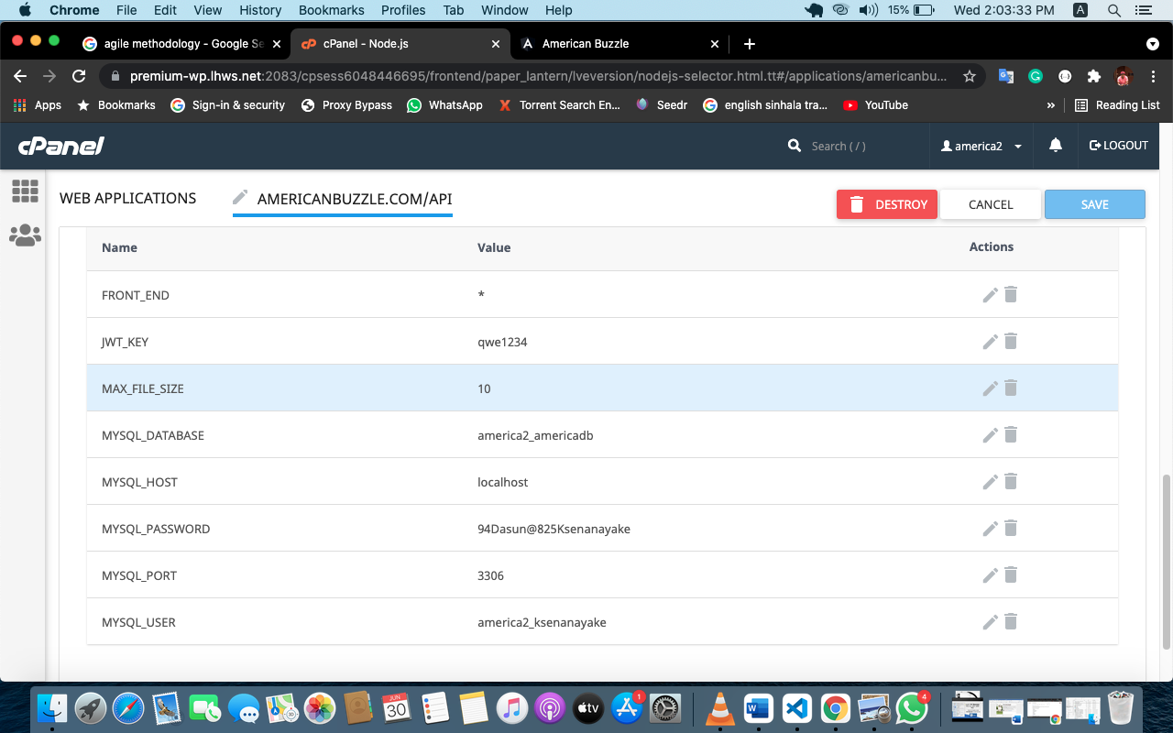The image size is (1173, 733).
Task: Open the Reading List
Action: coord(1117,105)
